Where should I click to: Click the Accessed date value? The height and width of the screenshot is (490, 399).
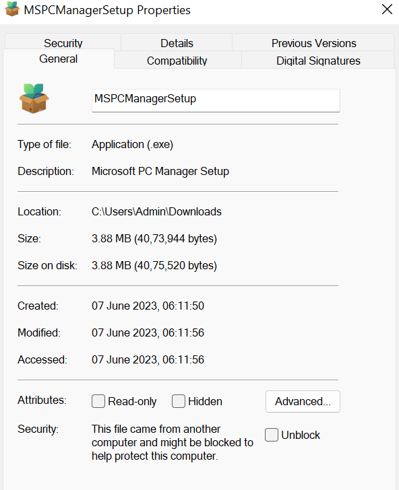coord(148,359)
